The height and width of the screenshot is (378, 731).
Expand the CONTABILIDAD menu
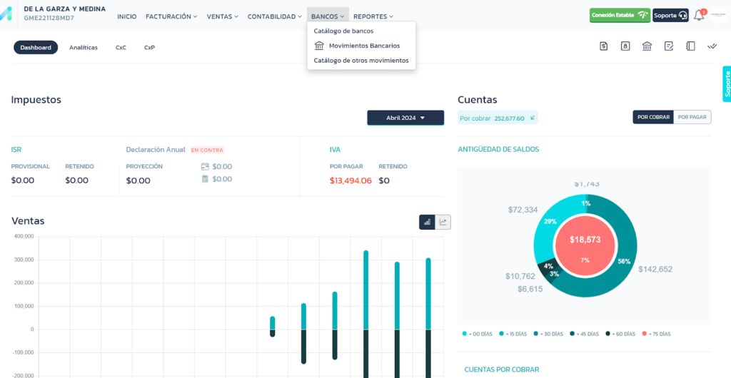[x=275, y=16]
